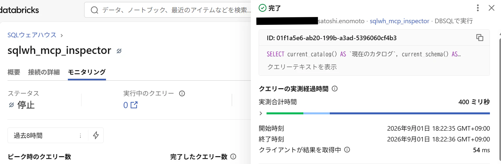This screenshot has width=501, height=164.
Task: Click the 54 ms client fetch value
Action: click(x=481, y=150)
